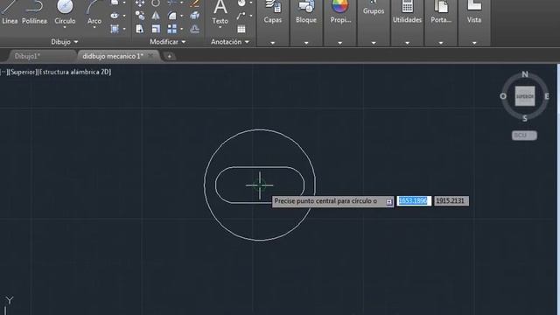Select the Explode tool
The image size is (560, 315).
pyautogui.click(x=194, y=16)
